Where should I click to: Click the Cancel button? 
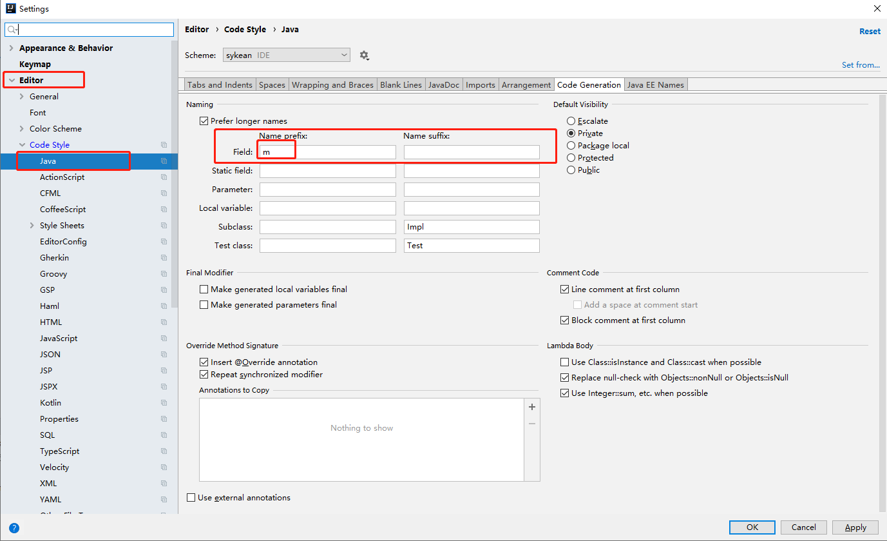point(804,527)
